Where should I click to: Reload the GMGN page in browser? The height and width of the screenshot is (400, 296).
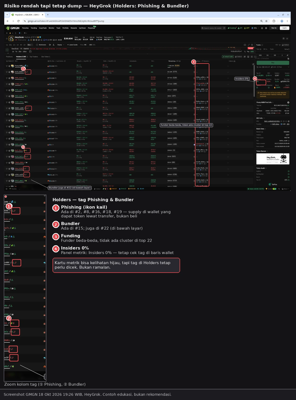coord(18,21)
